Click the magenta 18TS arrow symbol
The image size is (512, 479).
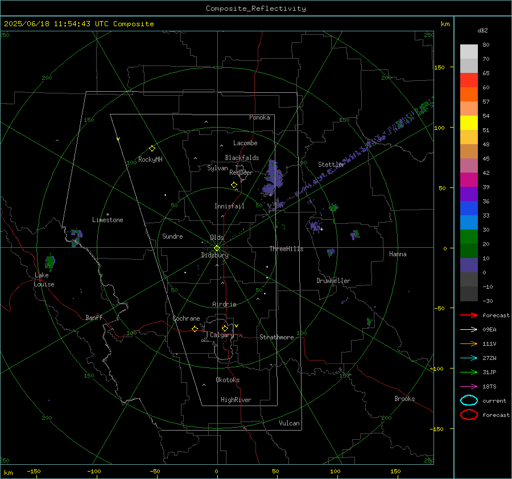pos(469,387)
